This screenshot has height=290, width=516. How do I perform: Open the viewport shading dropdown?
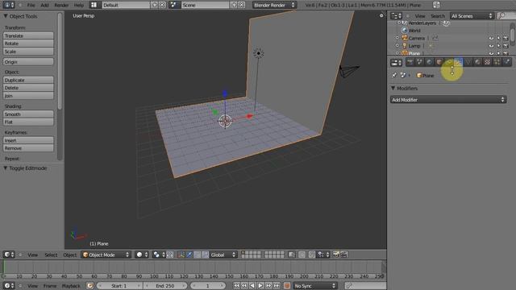[142, 255]
